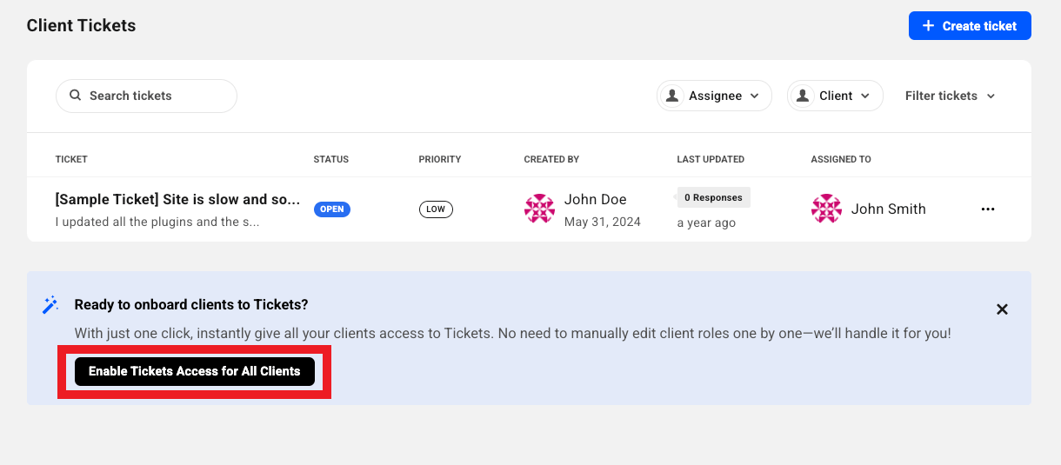Click the search magnifier icon

coord(75,96)
